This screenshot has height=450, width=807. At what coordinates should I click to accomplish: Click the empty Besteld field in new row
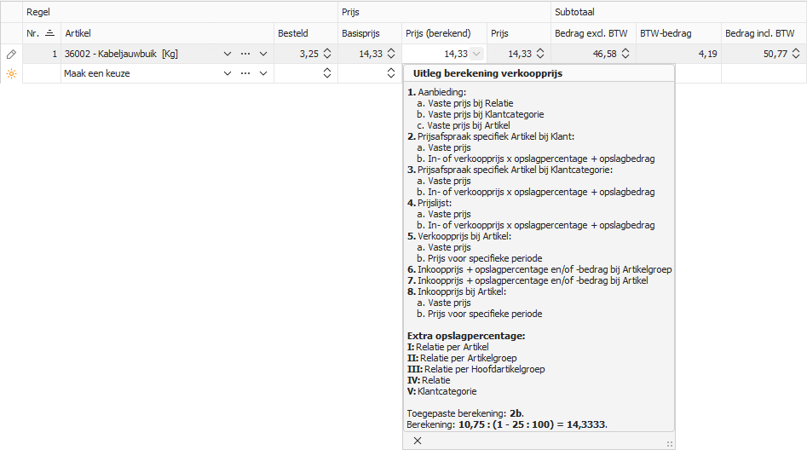pos(299,73)
